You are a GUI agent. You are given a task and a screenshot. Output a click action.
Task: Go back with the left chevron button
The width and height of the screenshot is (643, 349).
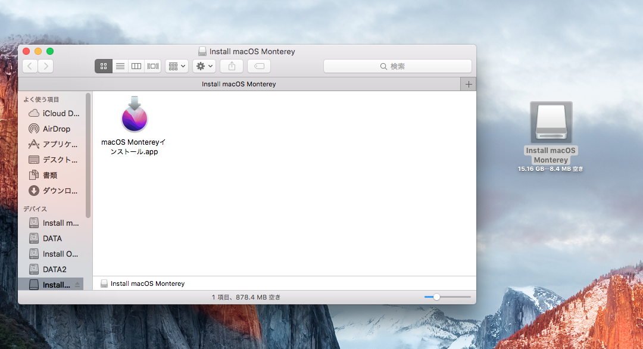click(30, 66)
